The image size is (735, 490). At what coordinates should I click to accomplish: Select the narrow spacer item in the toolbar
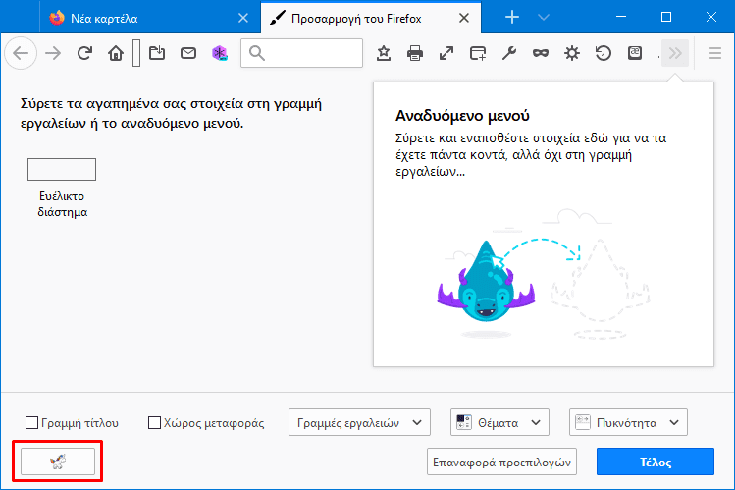(136, 53)
